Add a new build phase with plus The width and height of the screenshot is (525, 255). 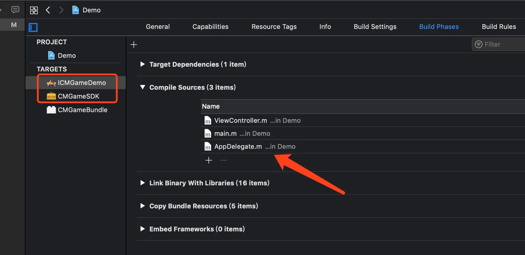pyautogui.click(x=134, y=45)
